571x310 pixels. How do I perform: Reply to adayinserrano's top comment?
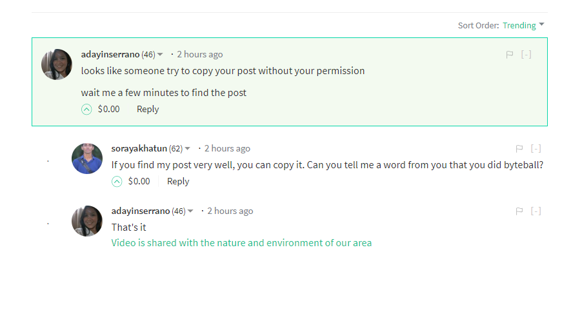pyautogui.click(x=148, y=110)
